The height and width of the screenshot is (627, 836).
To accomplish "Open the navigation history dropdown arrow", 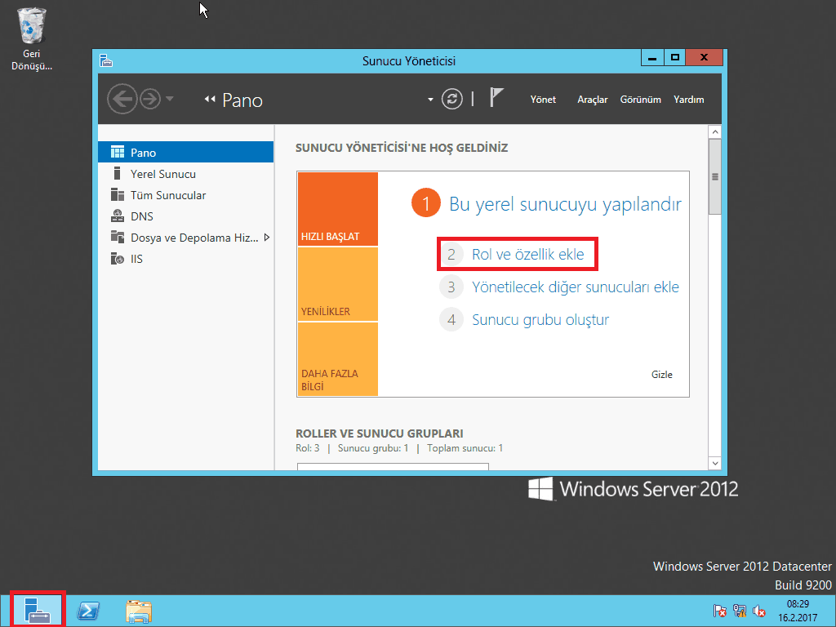I will pyautogui.click(x=170, y=100).
